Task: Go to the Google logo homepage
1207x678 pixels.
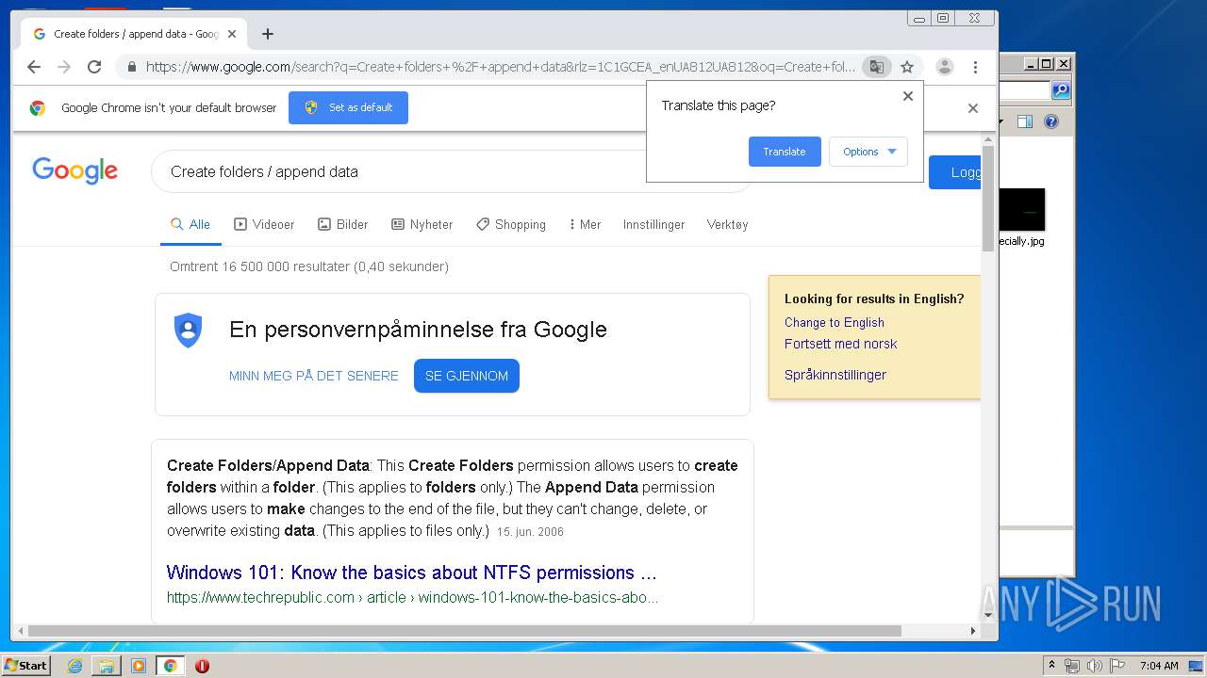Action: click(x=74, y=170)
